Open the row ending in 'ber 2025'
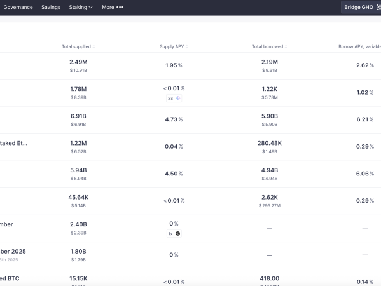The height and width of the screenshot is (286, 381). pos(13,252)
